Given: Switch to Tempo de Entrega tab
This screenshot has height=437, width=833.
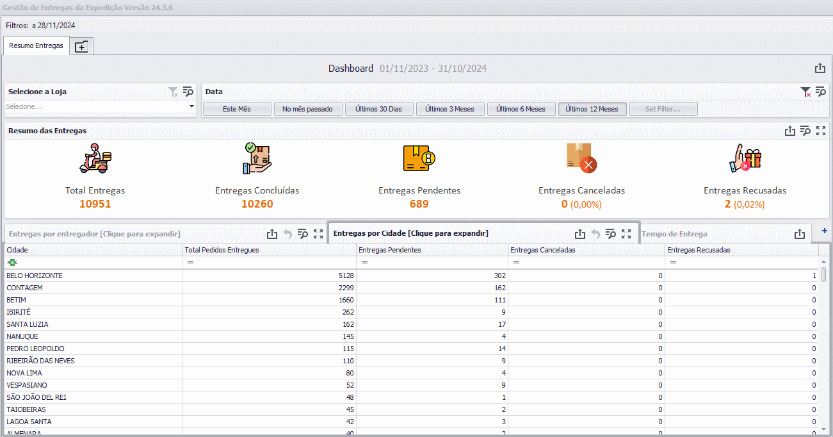Looking at the screenshot, I should click(x=674, y=234).
